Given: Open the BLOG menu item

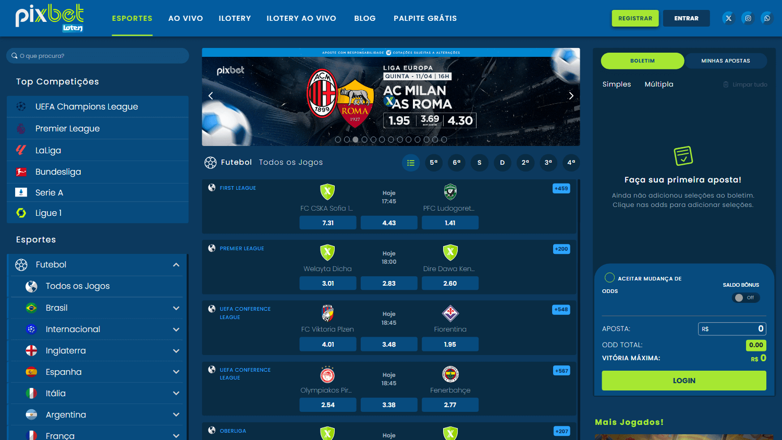Looking at the screenshot, I should click(x=365, y=18).
